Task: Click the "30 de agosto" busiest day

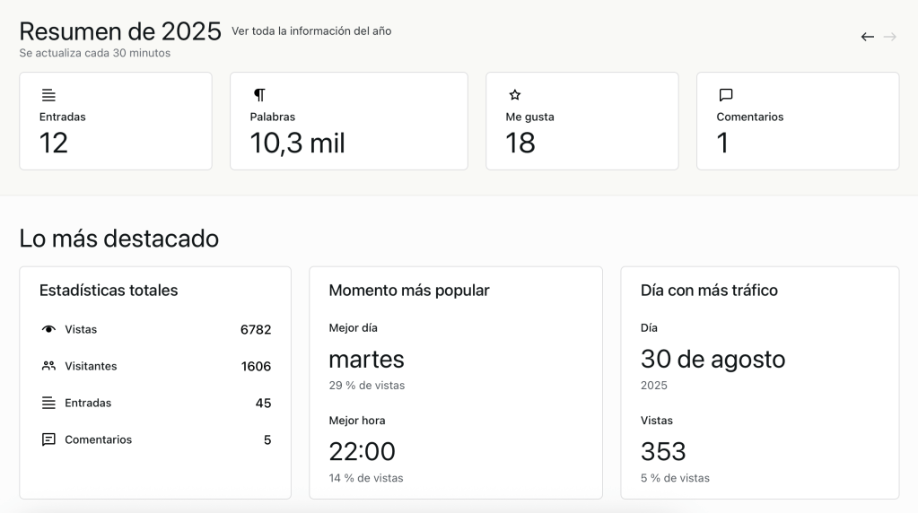Action: (713, 360)
